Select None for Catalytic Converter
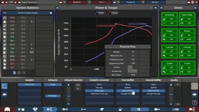 pyautogui.click(x=99, y=84)
